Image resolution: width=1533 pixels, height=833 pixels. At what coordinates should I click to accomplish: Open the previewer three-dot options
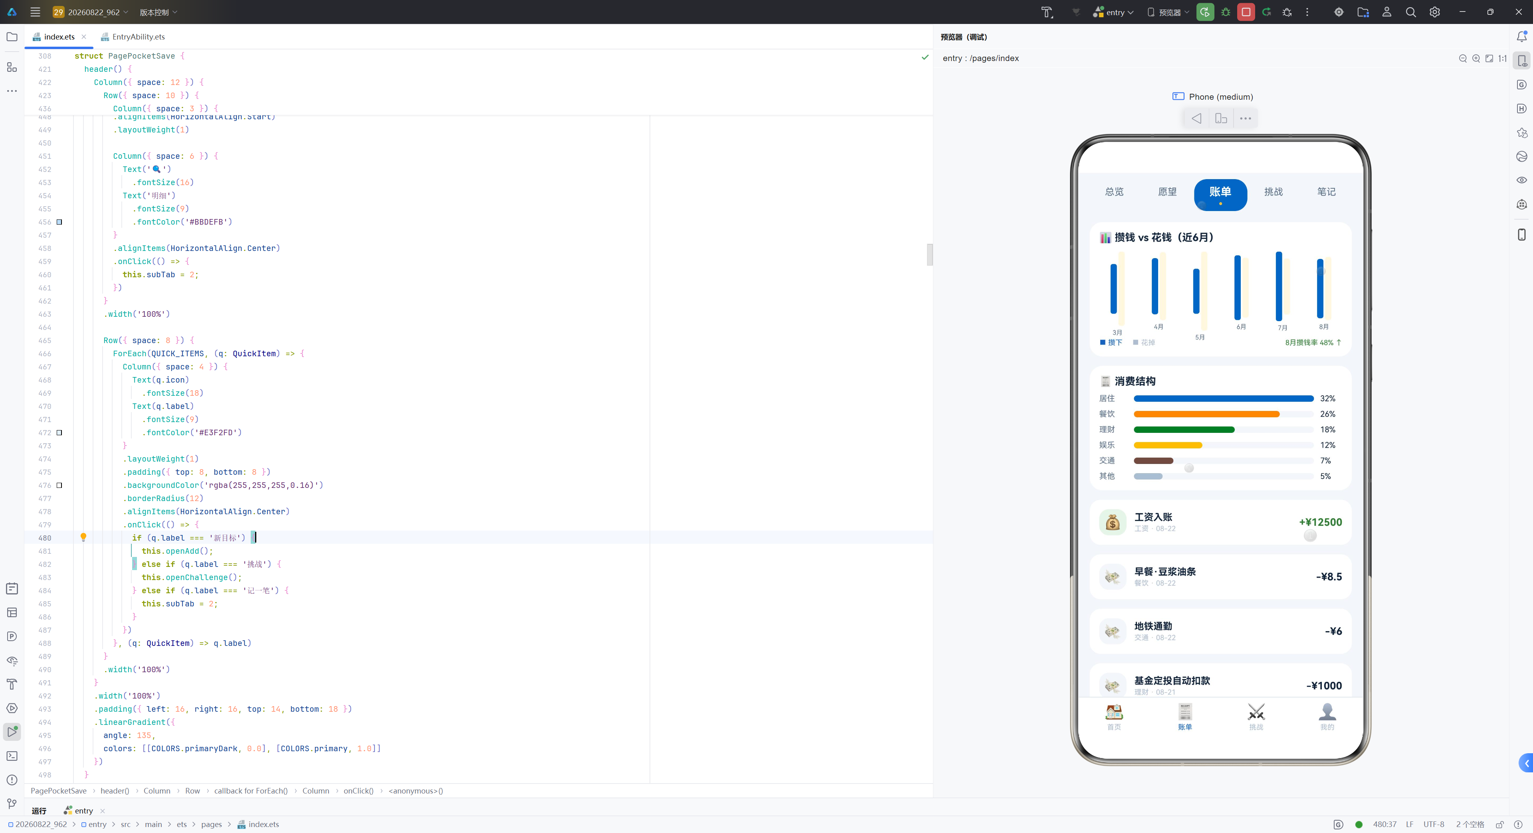point(1246,118)
